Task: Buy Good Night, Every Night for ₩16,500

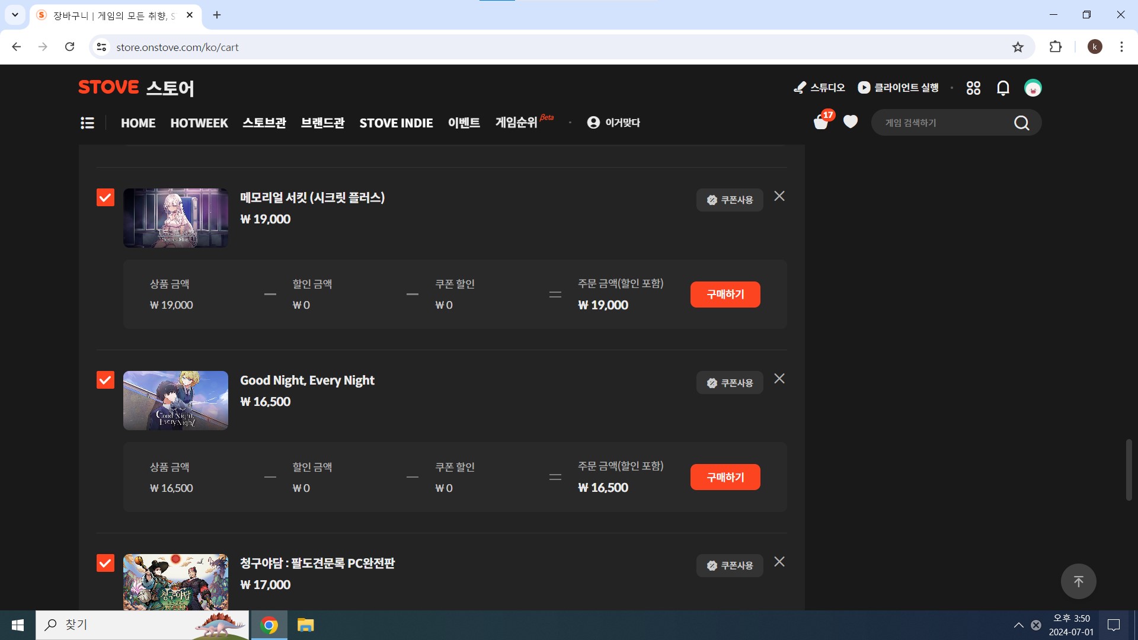Action: 725,477
